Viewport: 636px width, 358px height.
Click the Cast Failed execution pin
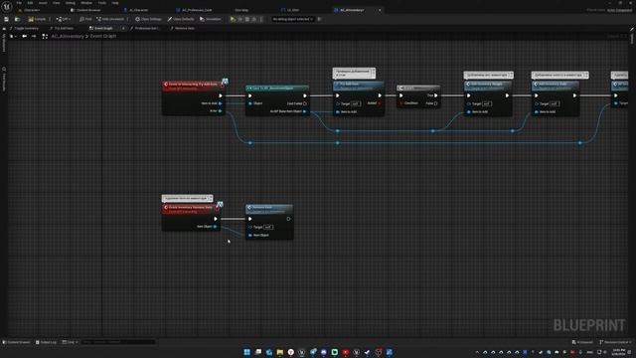[305, 103]
